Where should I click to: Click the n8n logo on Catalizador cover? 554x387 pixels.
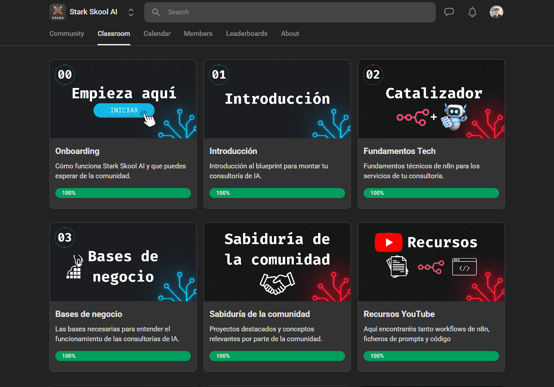tap(412, 117)
